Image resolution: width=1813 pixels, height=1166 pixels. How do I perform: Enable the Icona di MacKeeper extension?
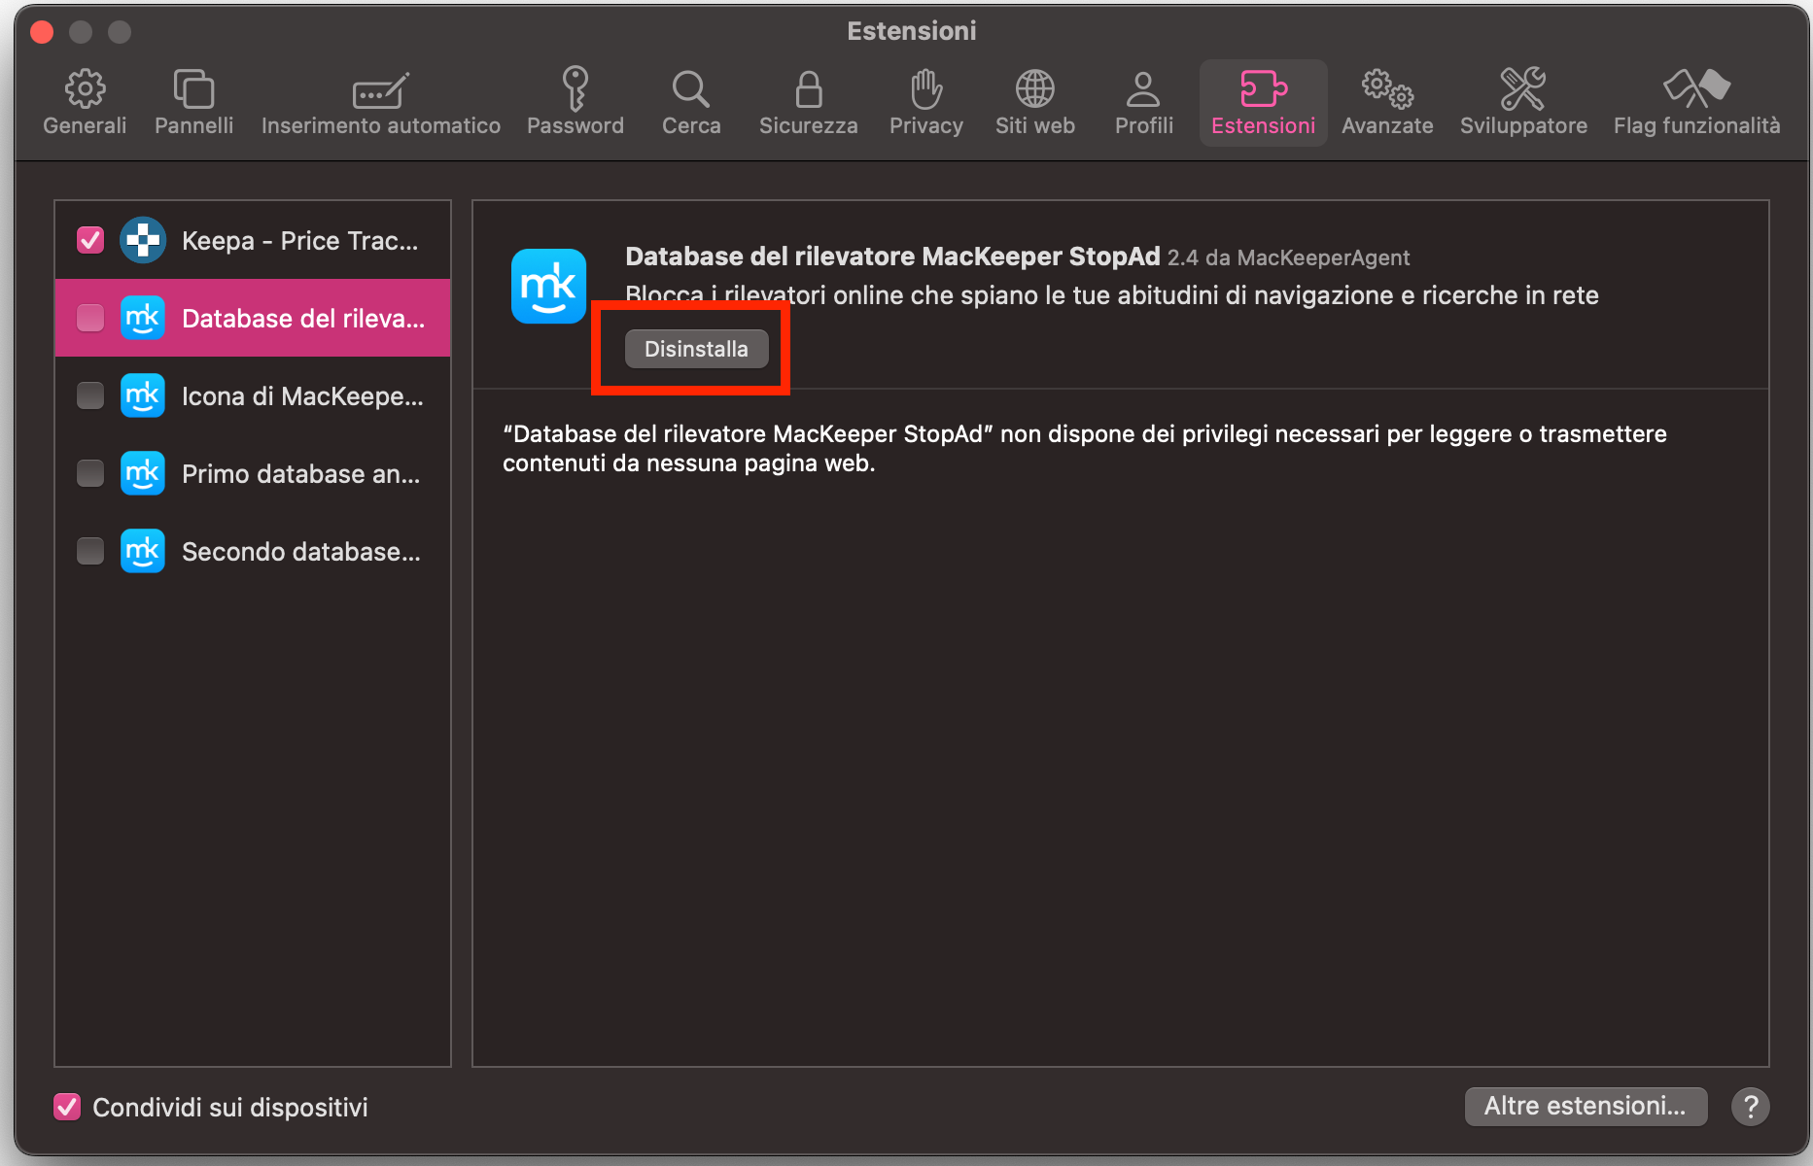pyautogui.click(x=89, y=395)
